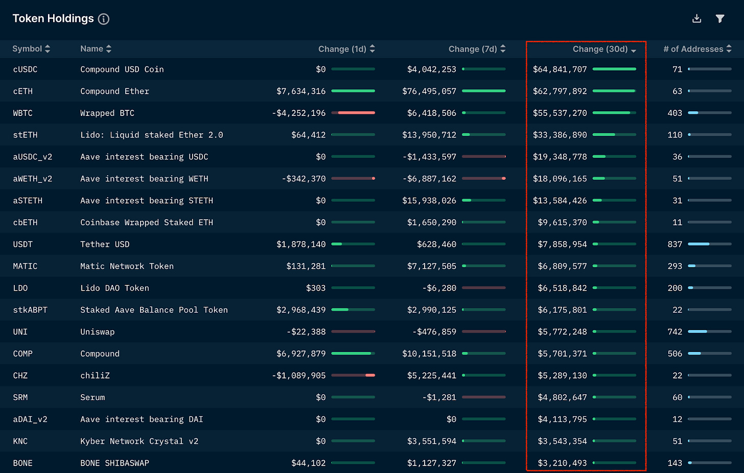Click the 7d change value $15,938,026
This screenshot has width=744, height=473.
[x=429, y=201]
